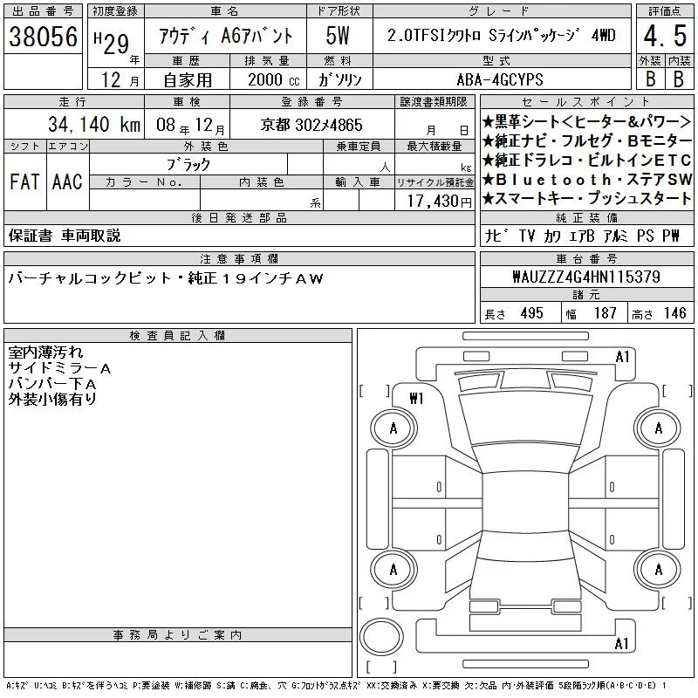Click the overall grade 4.5 score

tap(665, 37)
